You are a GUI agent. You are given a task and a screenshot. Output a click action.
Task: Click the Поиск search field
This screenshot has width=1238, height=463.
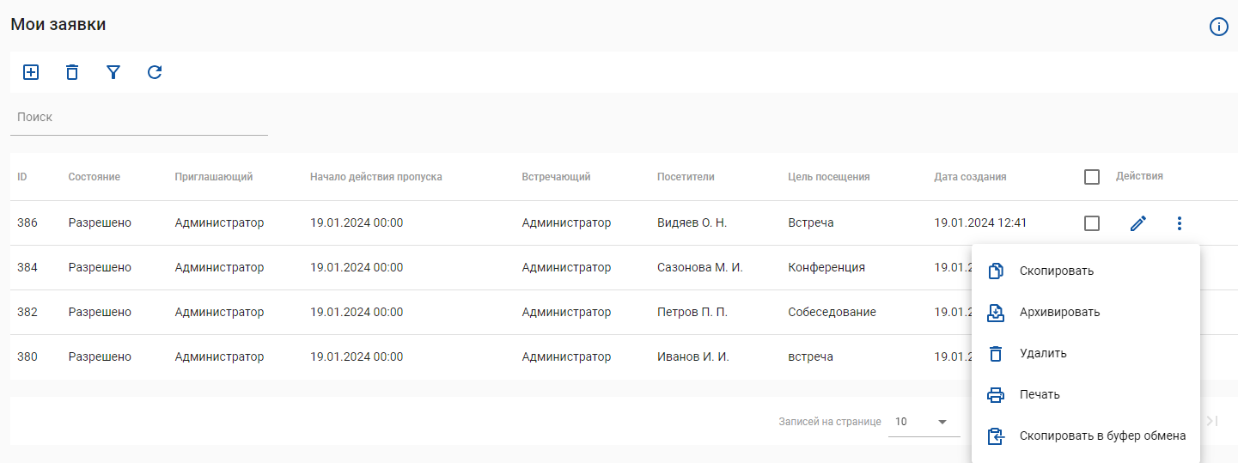[139, 118]
